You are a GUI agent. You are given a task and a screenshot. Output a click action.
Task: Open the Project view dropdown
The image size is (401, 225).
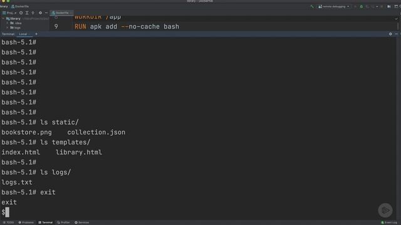pos(9,12)
